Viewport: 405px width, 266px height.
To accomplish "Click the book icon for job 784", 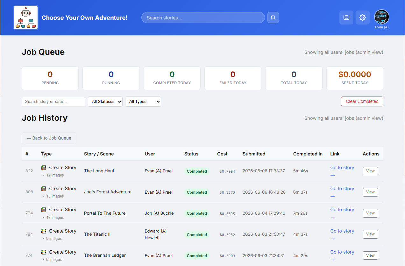I will (44, 231).
